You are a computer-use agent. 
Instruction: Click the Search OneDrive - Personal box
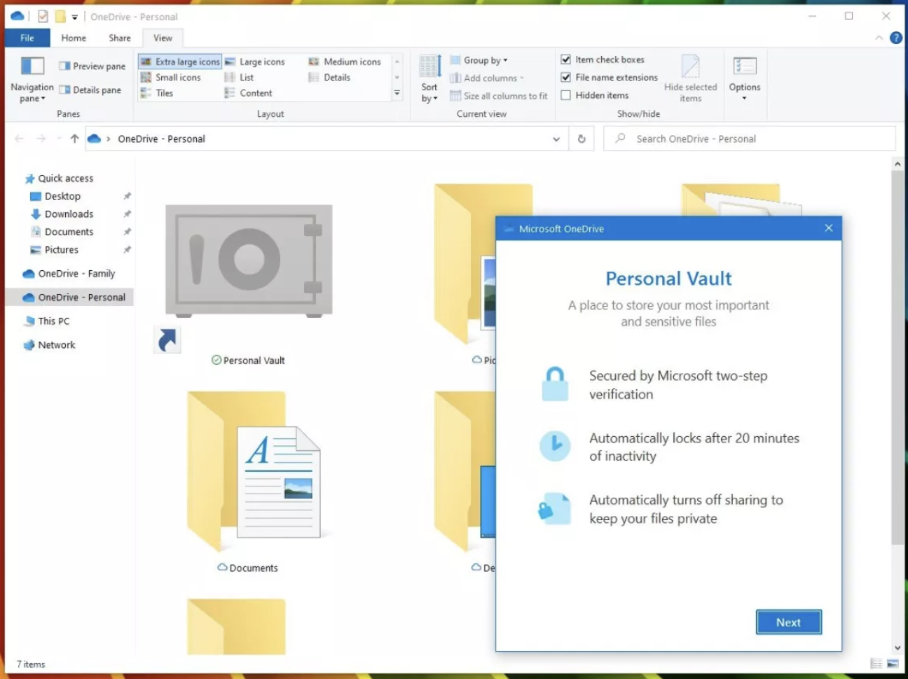click(750, 139)
